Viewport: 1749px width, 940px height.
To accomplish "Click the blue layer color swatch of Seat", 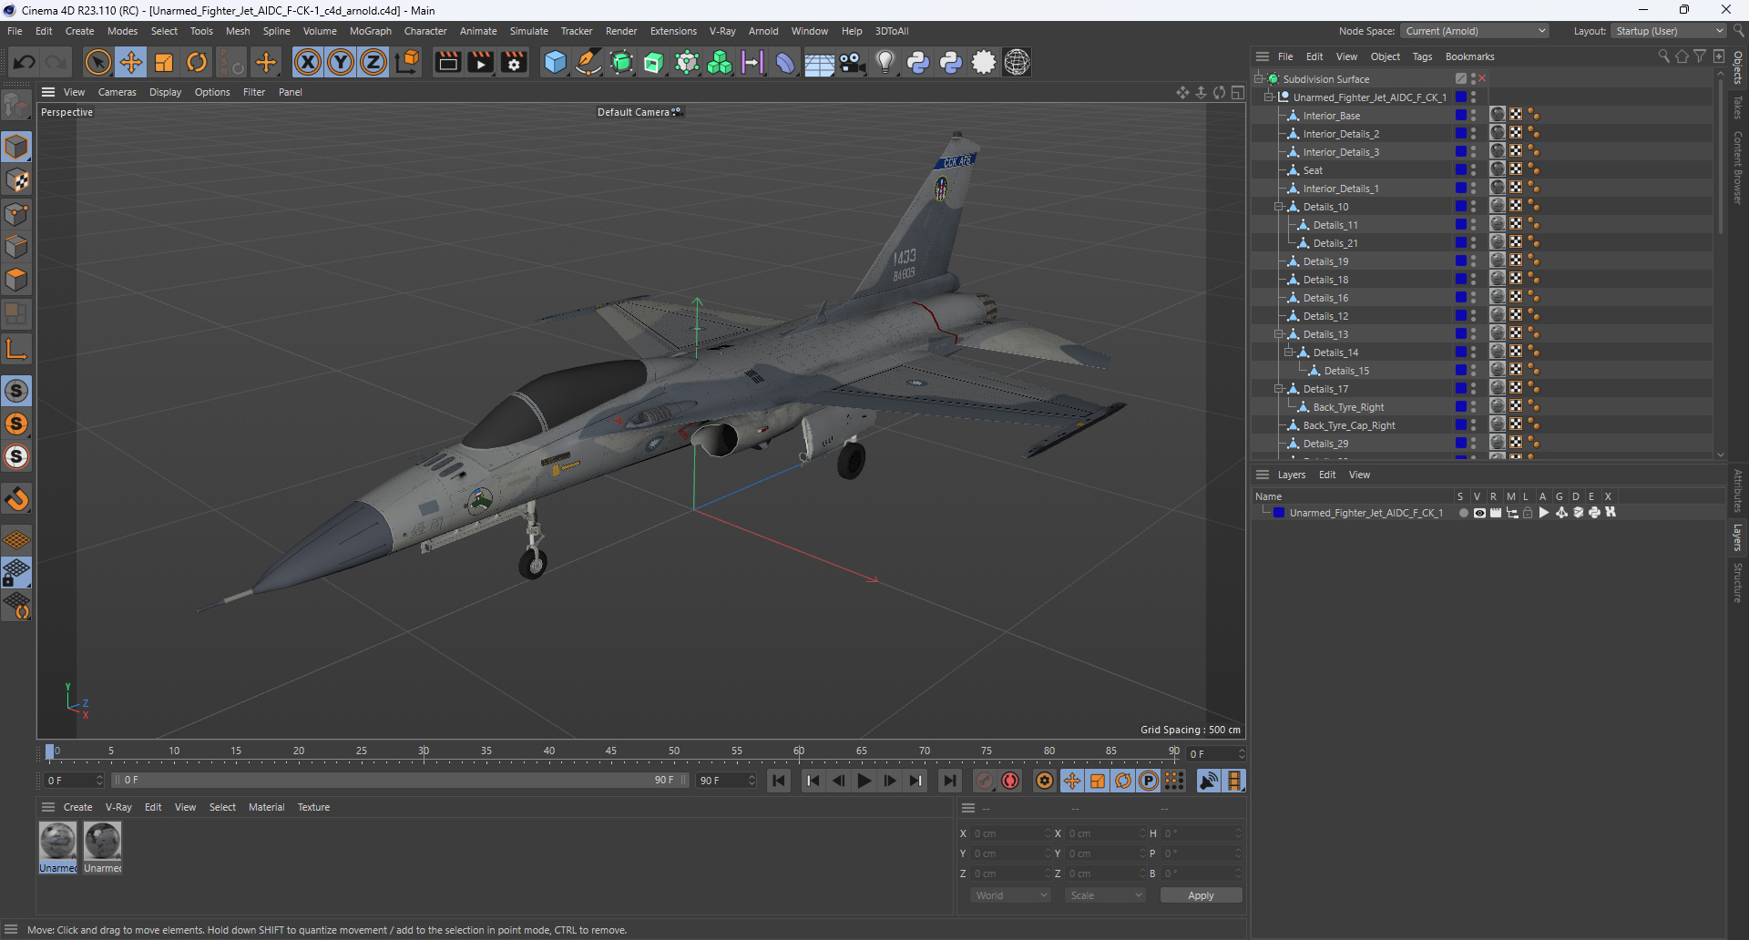I will coord(1461,170).
